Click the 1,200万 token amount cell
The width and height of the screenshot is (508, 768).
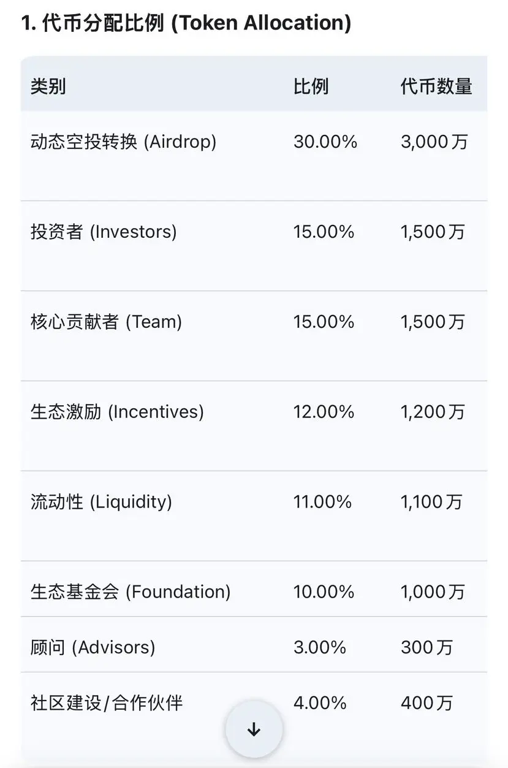[433, 412]
